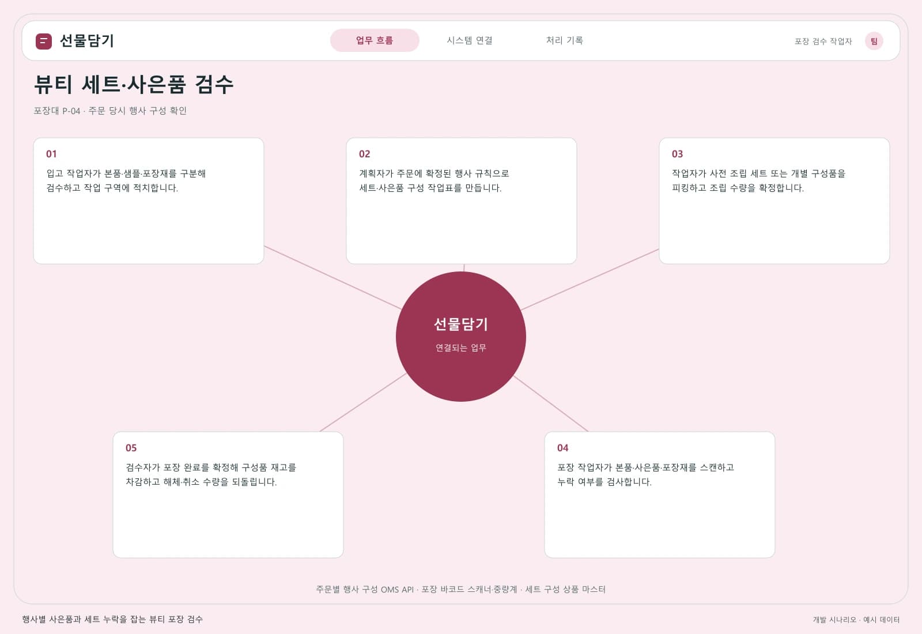Select step 04 포장 스캔 card
The height and width of the screenshot is (634, 922).
[x=660, y=495]
